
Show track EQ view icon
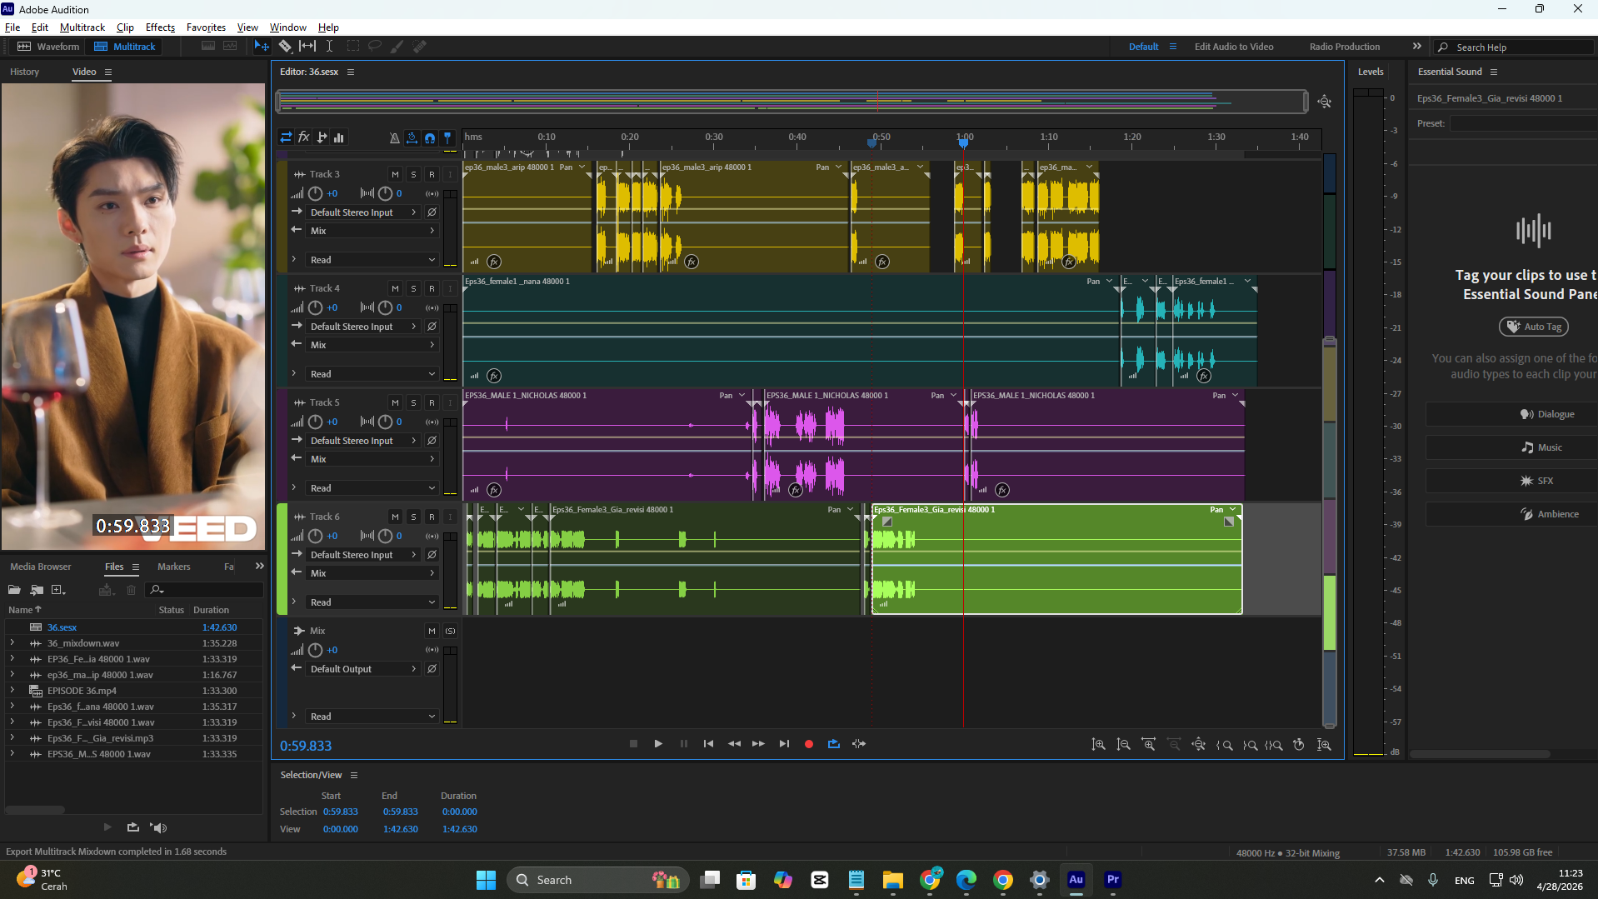pyautogui.click(x=339, y=137)
